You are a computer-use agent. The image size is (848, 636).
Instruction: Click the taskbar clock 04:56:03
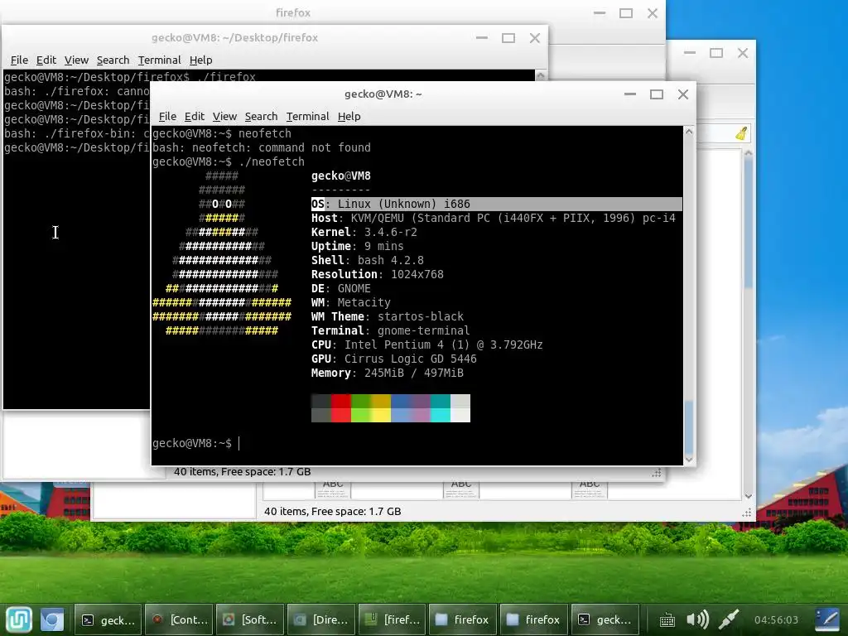tap(776, 619)
